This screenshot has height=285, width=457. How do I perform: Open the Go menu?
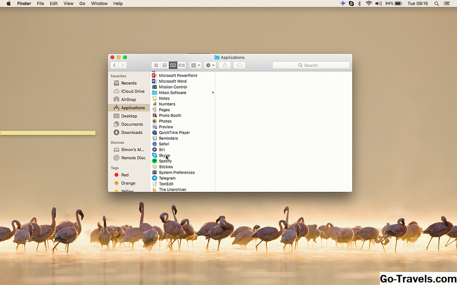82,4
